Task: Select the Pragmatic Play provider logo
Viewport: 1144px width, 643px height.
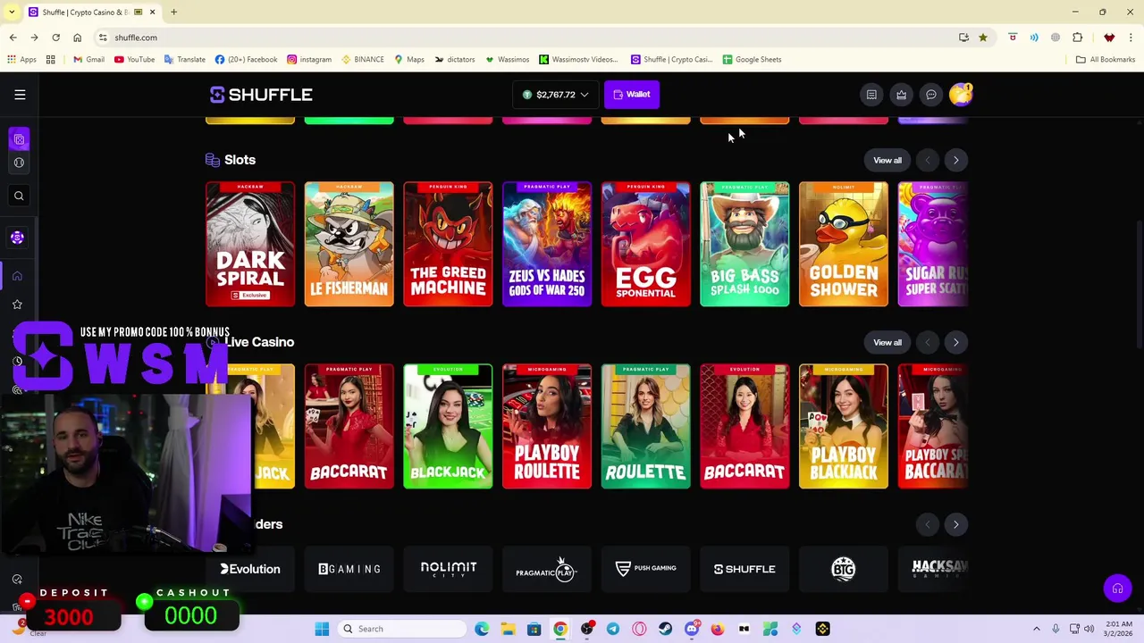Action: coord(547,569)
